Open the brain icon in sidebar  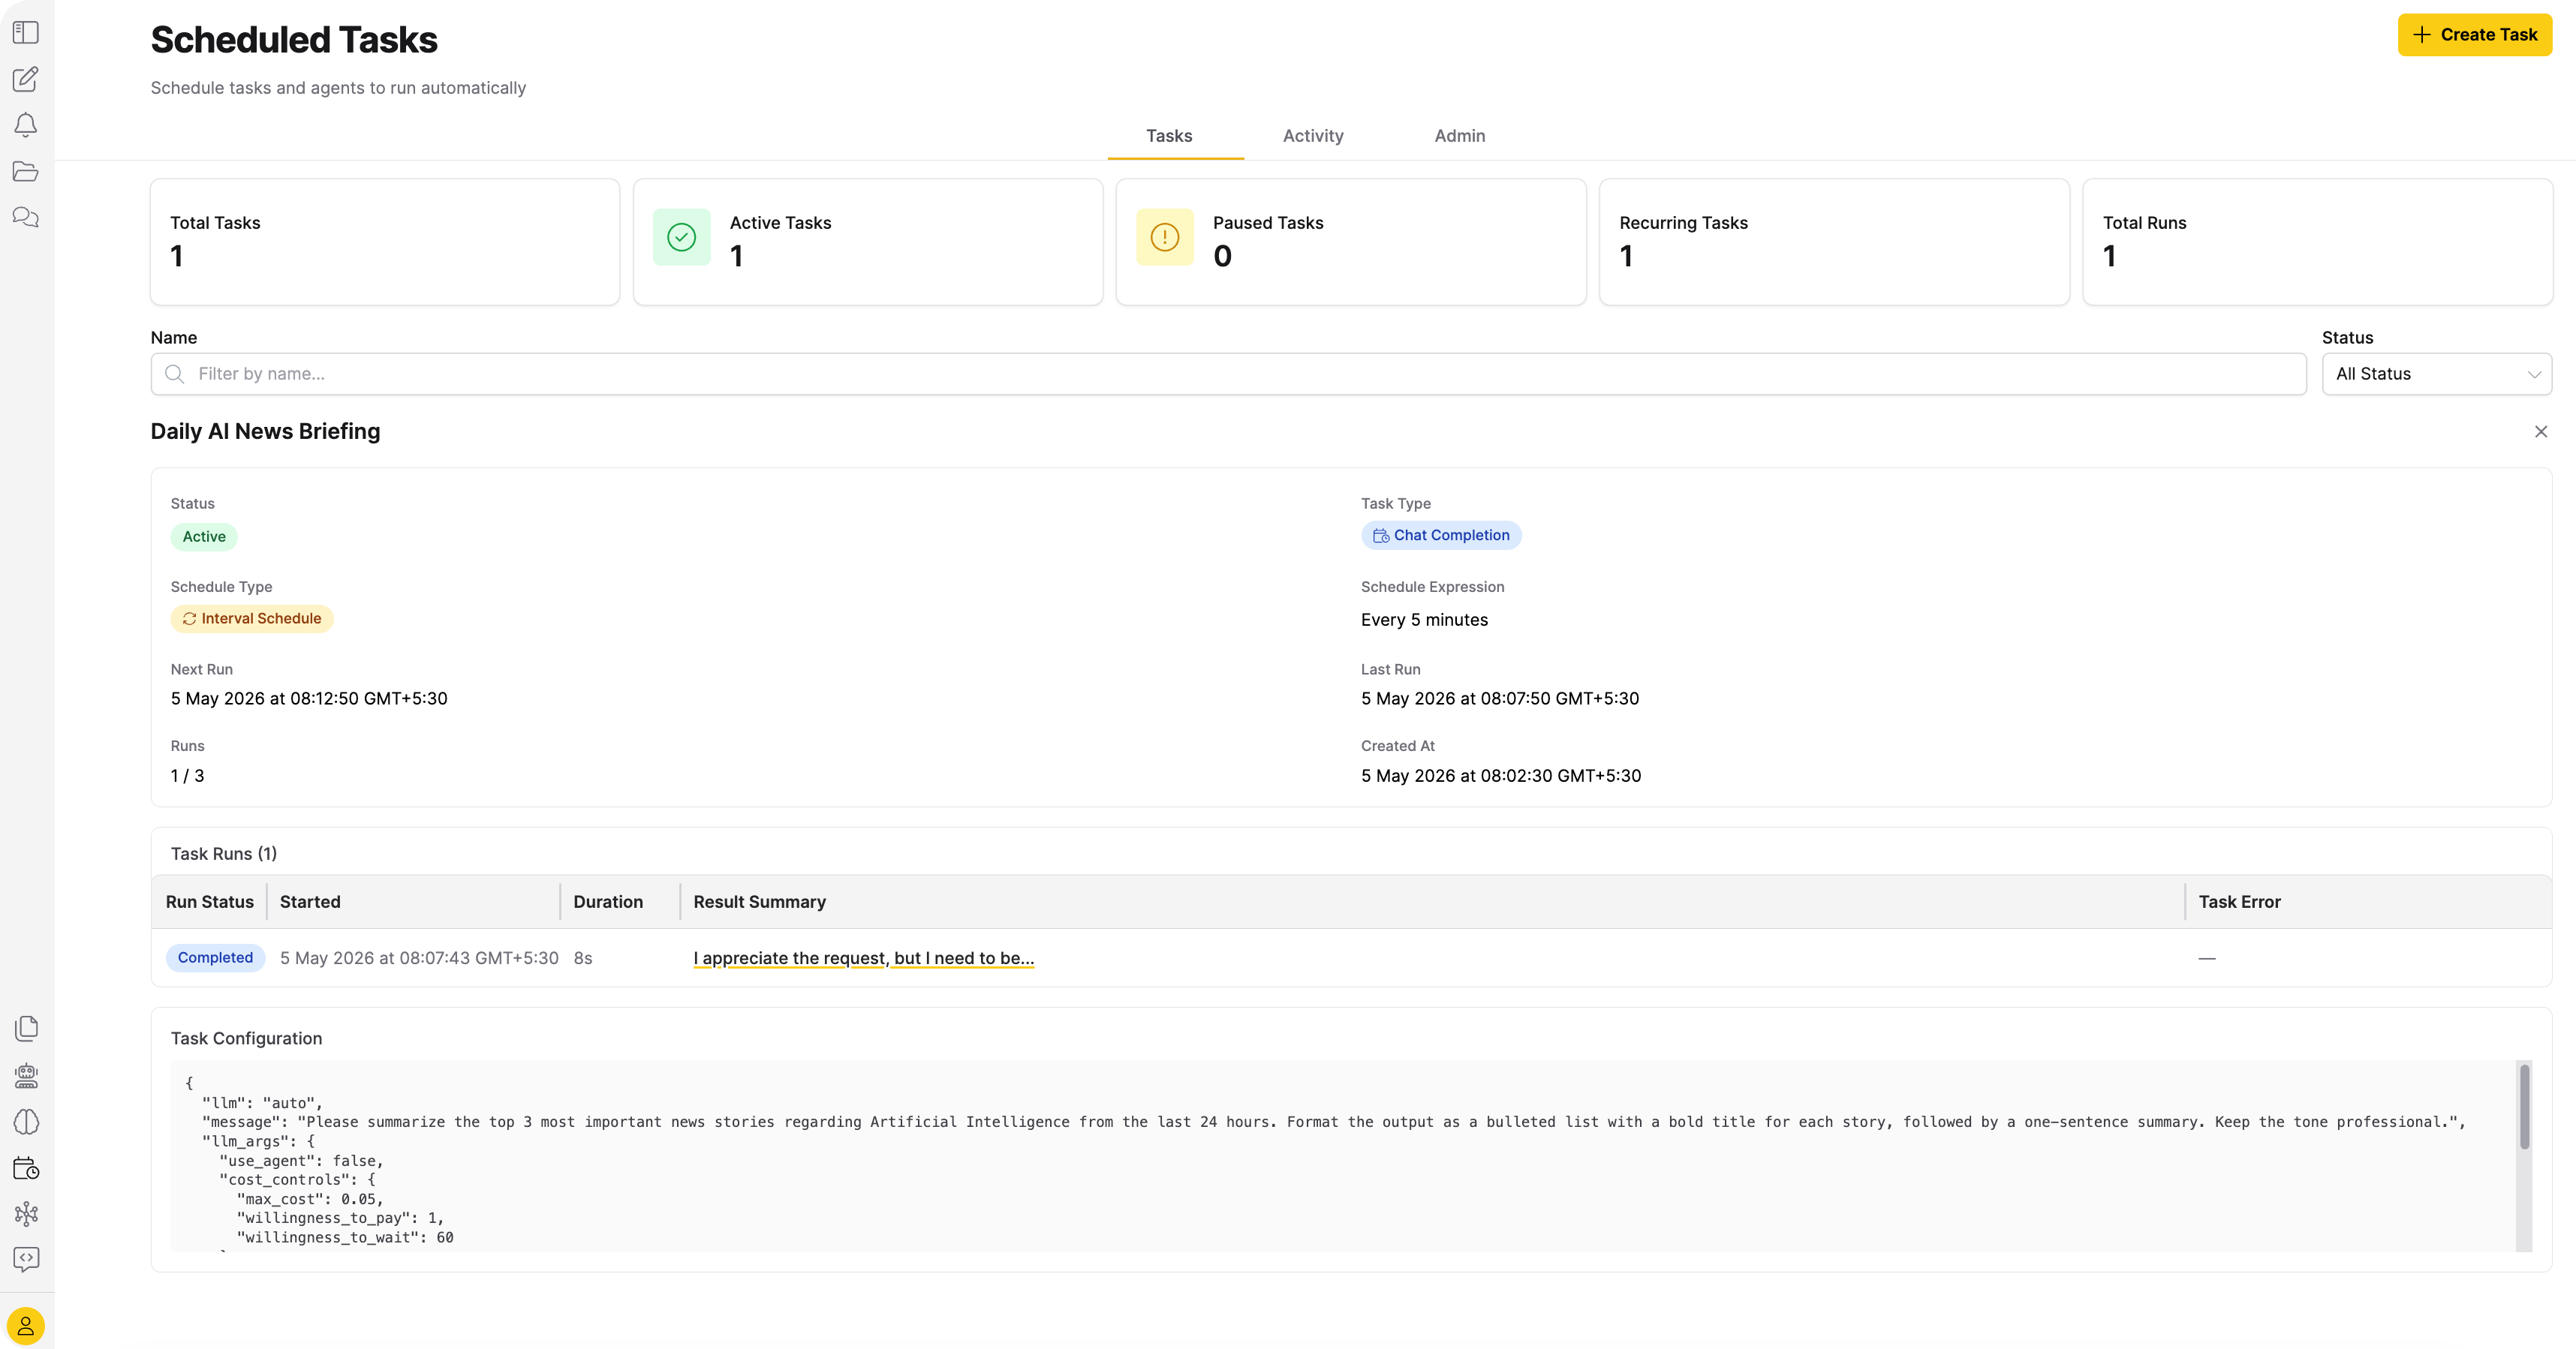point(27,1121)
